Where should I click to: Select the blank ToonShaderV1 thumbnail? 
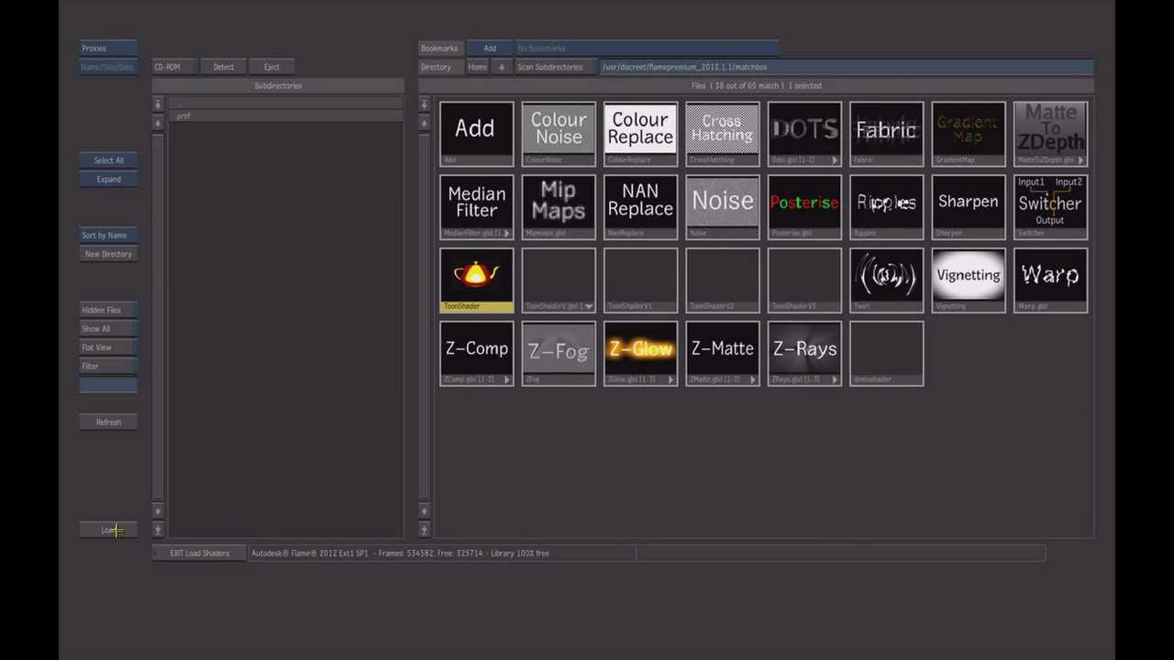640,280
